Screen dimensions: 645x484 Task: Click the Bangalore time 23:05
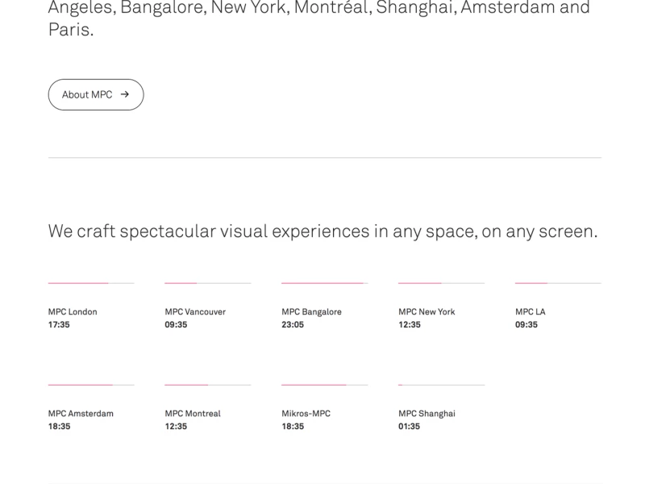tap(293, 325)
